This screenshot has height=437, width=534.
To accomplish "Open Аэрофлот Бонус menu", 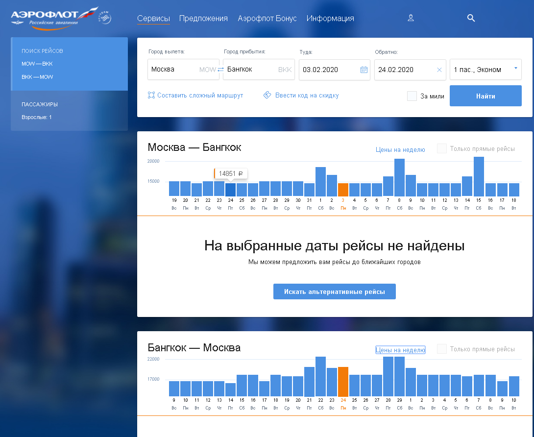I will point(267,19).
